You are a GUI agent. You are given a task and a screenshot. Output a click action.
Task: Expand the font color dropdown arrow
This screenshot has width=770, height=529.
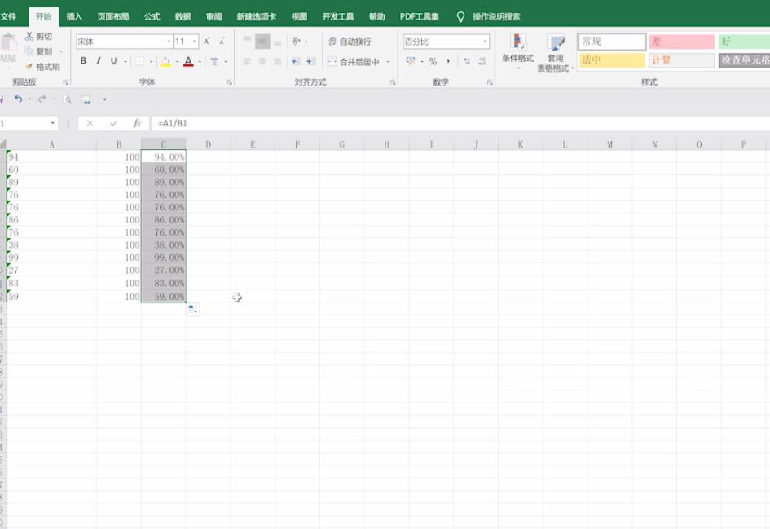(x=200, y=61)
